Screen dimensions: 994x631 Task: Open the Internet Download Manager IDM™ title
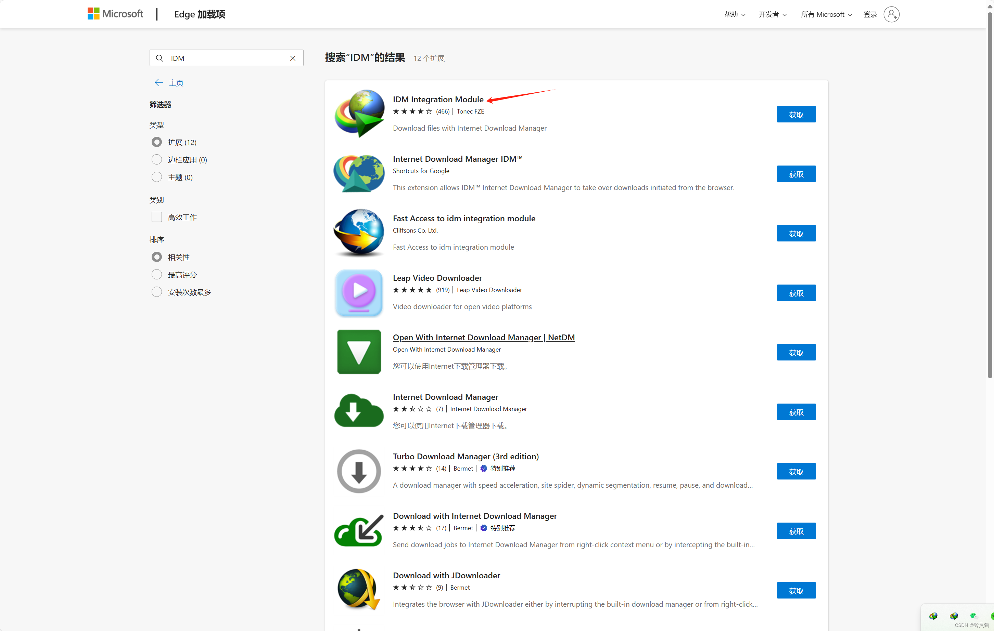click(457, 159)
